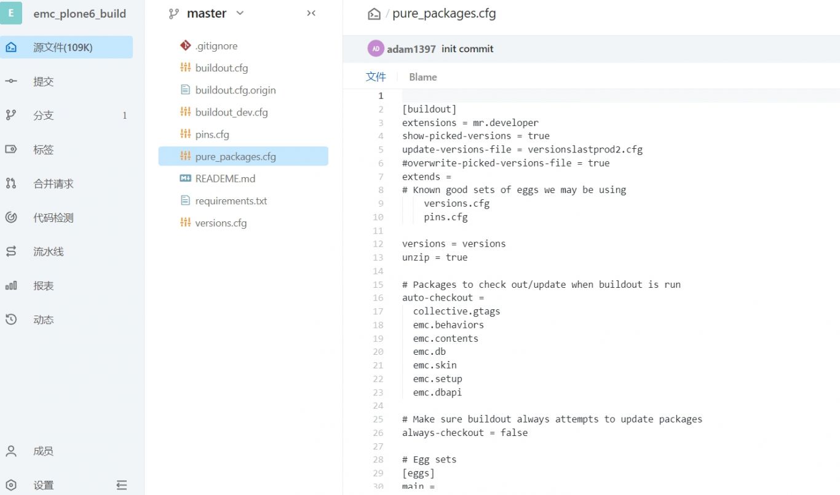Collapse the sidebar using bottom menu icon
The height and width of the screenshot is (495, 840).
tap(121, 485)
